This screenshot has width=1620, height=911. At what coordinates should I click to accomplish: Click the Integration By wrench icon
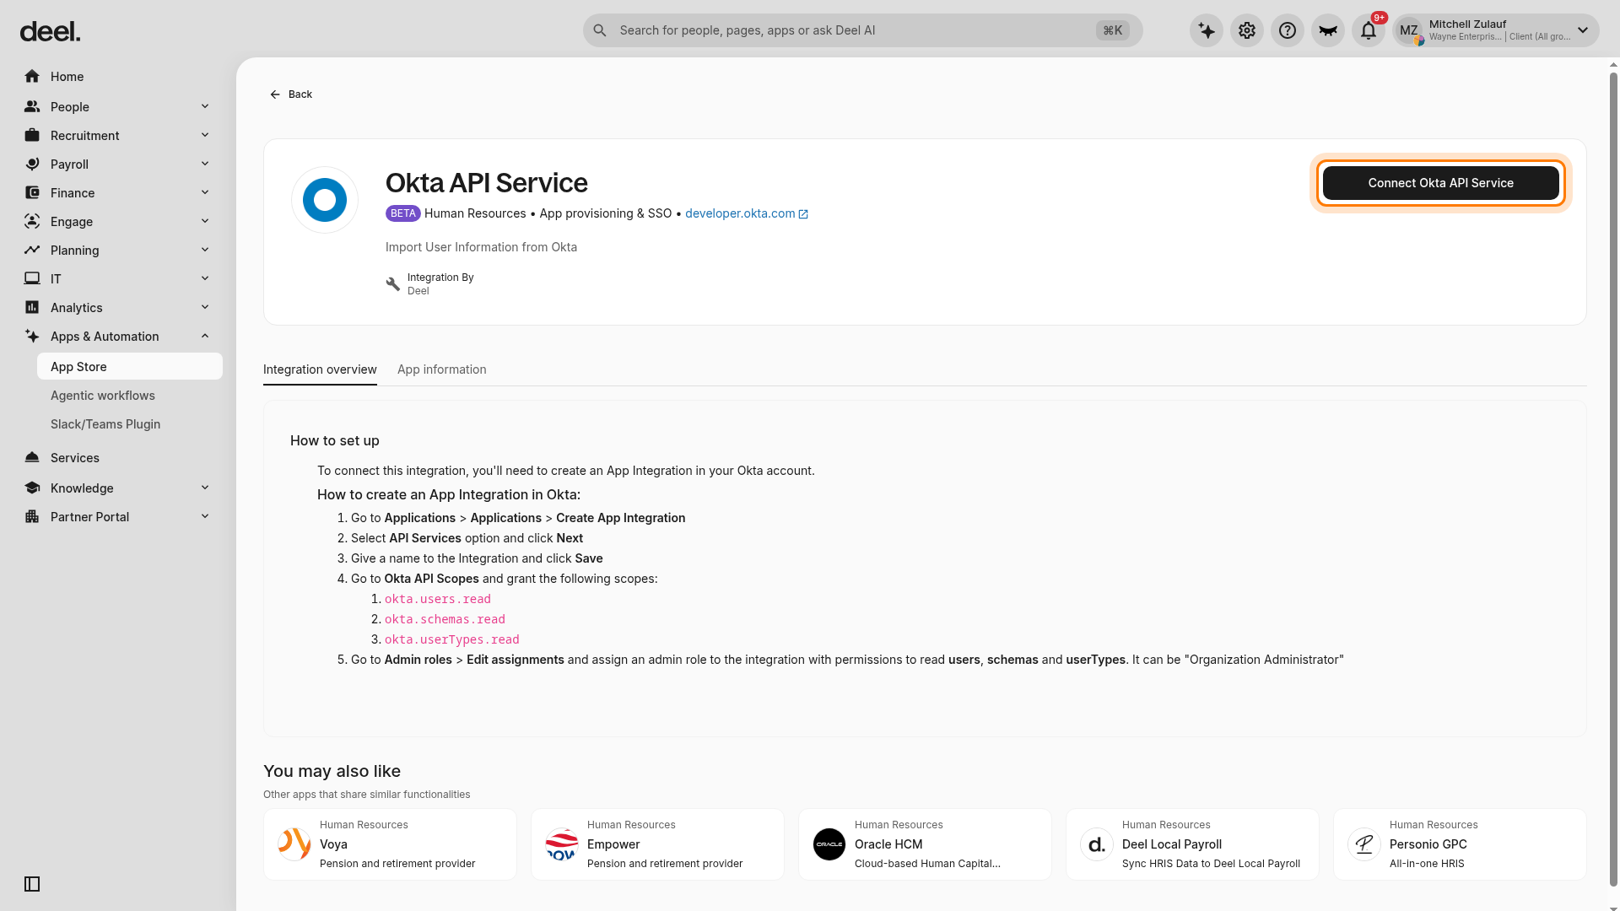click(x=393, y=284)
